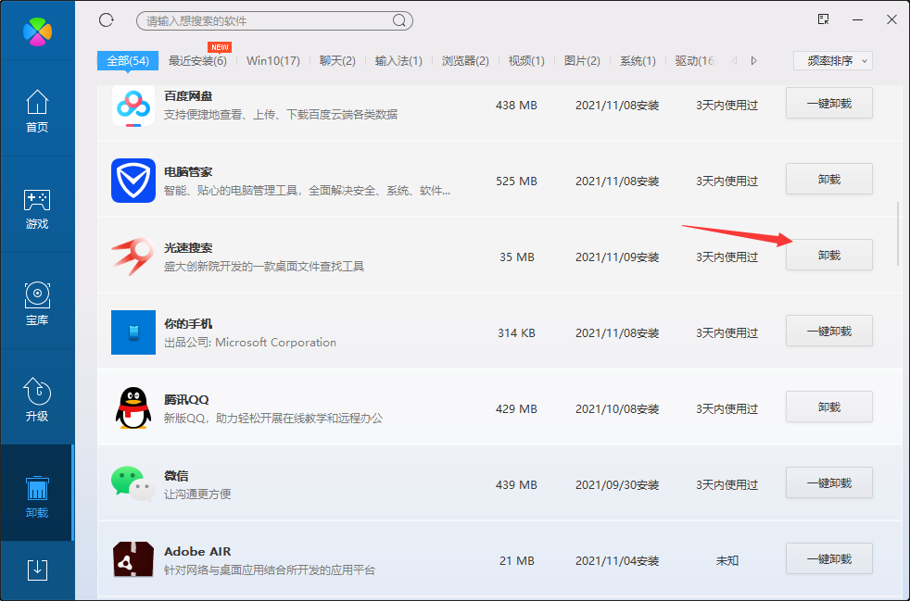The image size is (910, 601).
Task: Click the 314 KB size value
Action: click(516, 333)
